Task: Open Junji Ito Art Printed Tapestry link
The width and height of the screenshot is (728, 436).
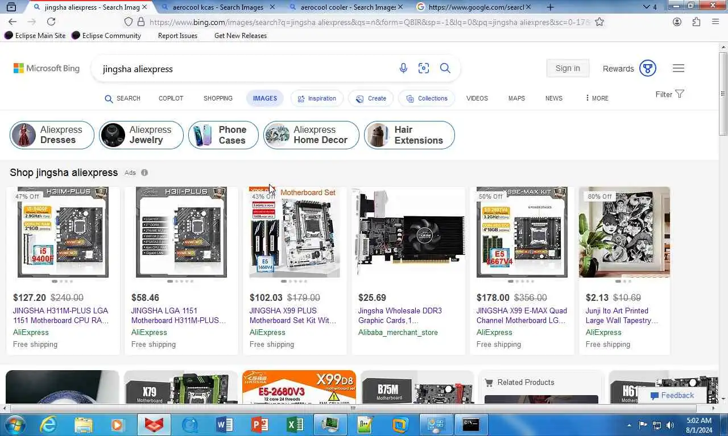Action: point(622,316)
